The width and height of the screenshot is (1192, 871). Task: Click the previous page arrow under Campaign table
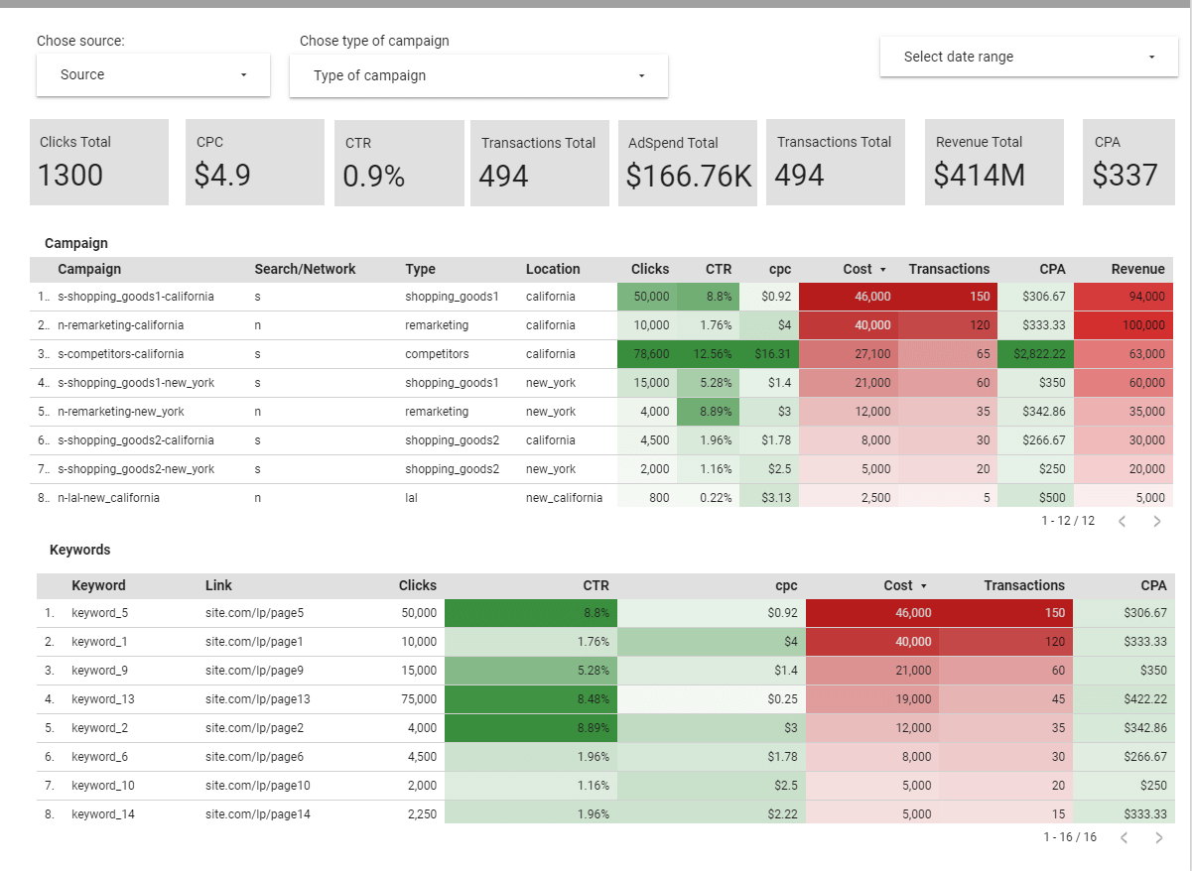[1123, 520]
